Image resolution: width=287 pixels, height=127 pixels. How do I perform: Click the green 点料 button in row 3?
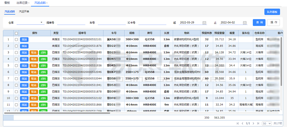(x=43, y=53)
